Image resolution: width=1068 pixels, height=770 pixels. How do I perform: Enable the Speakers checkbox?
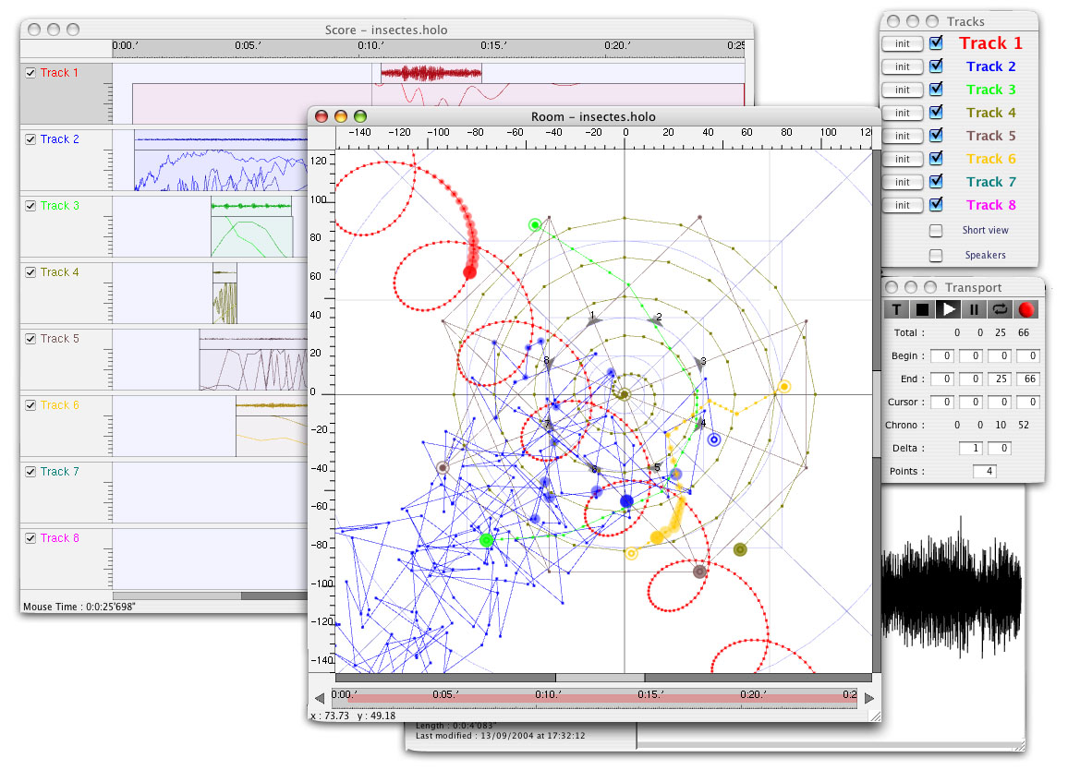coord(936,256)
